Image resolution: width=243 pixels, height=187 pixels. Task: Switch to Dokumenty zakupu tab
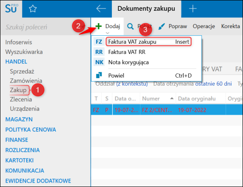click(146, 8)
